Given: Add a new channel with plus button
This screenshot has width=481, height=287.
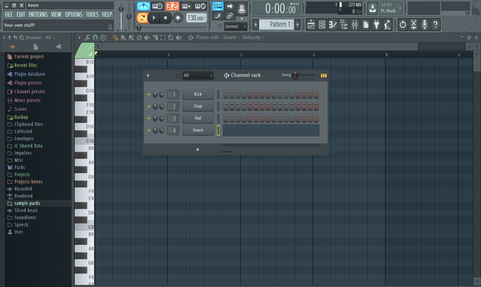Looking at the screenshot, I should tap(198, 150).
